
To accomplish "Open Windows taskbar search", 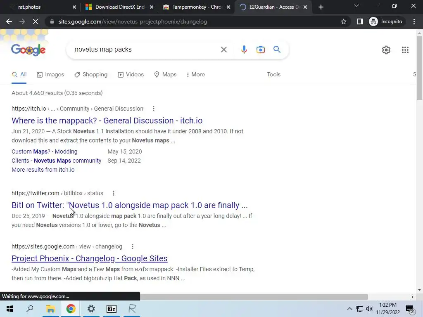I will click(30, 309).
